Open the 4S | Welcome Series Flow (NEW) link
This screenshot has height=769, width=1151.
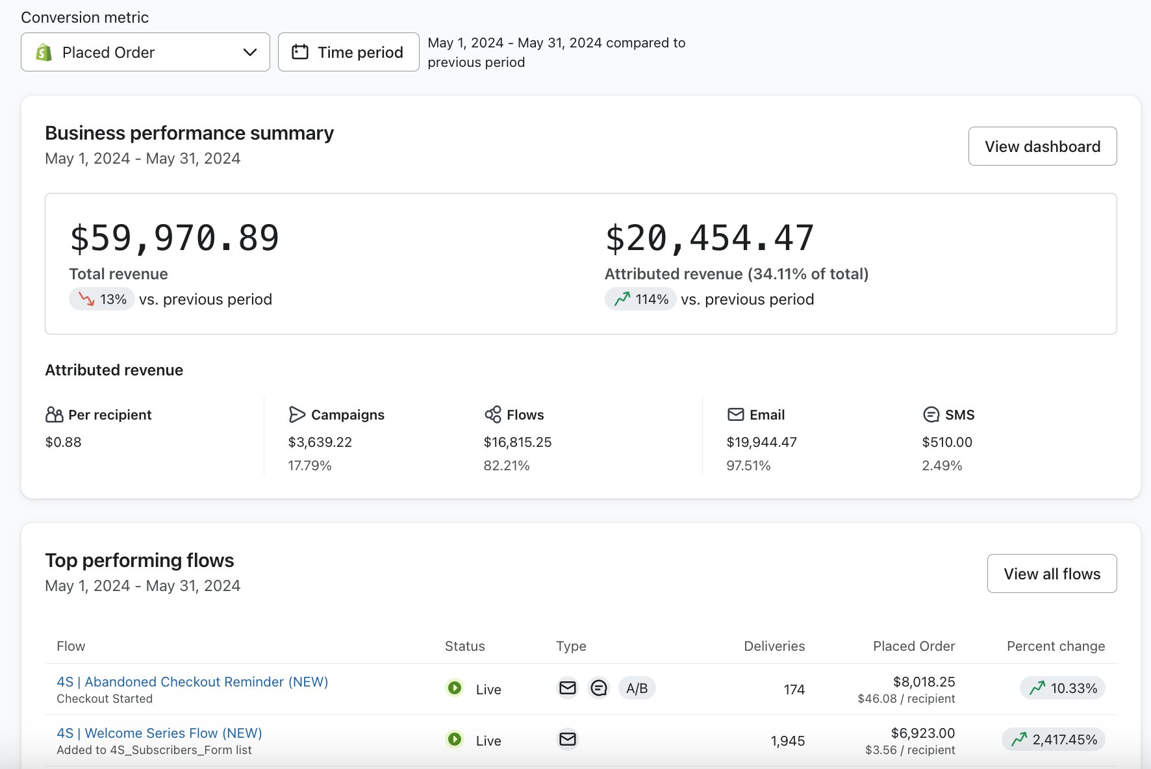click(x=159, y=733)
